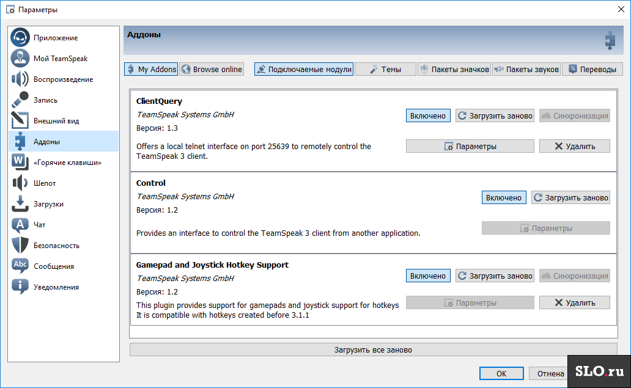Open the Безопасность shield icon
This screenshot has width=631, height=388.
point(20,245)
